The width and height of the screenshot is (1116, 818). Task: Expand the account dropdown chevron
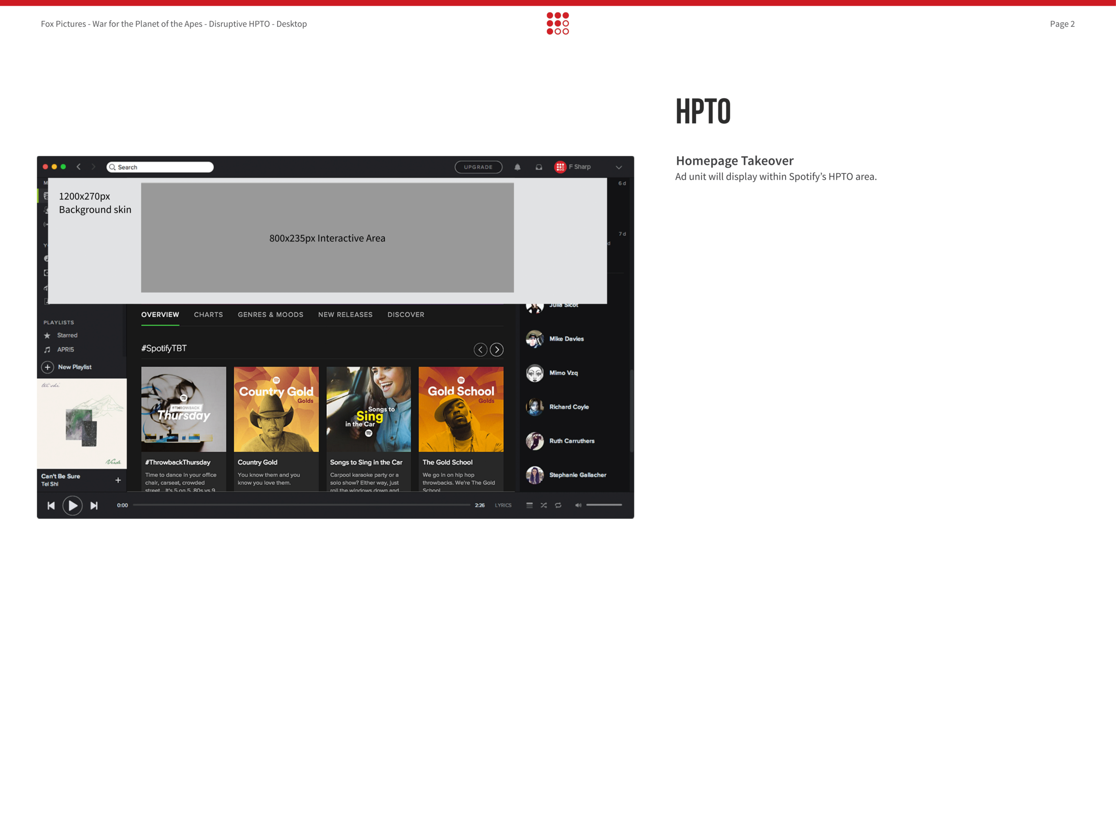pyautogui.click(x=619, y=167)
